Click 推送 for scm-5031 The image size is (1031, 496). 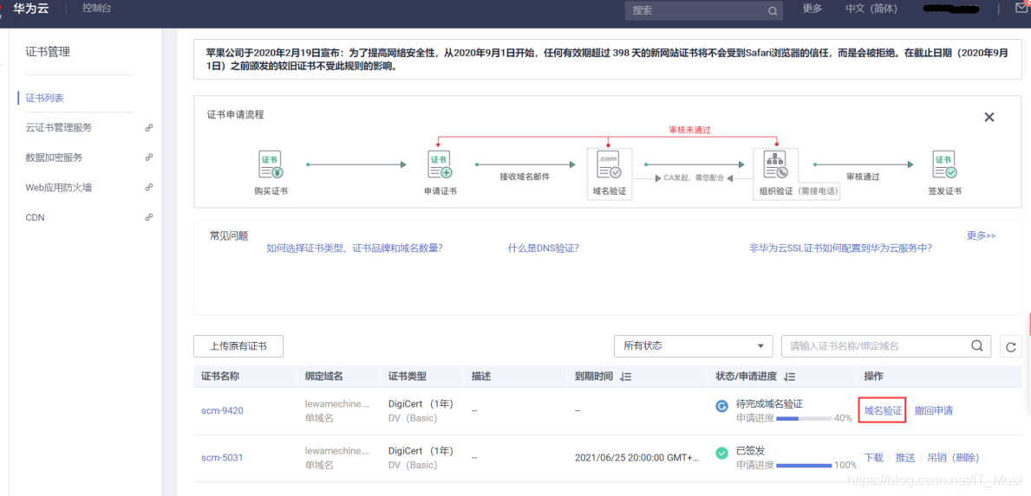tap(905, 457)
